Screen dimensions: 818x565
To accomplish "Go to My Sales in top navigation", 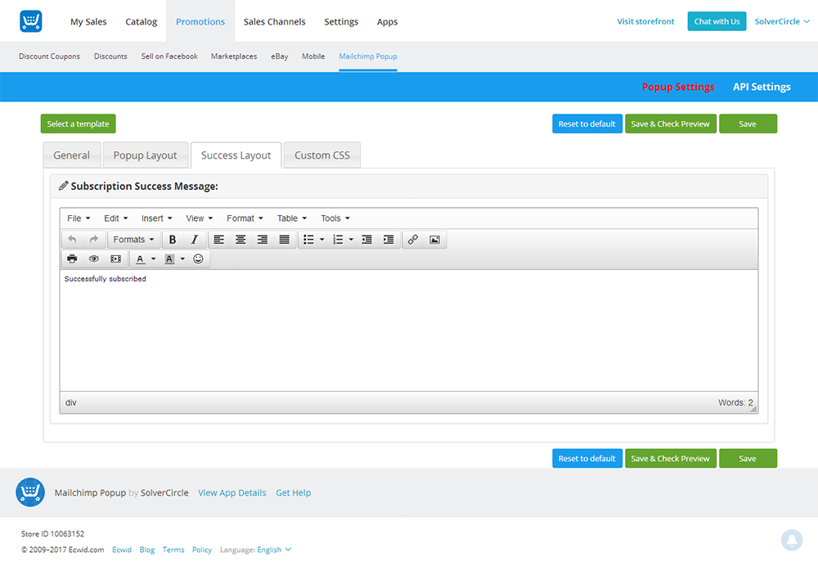I will [88, 21].
